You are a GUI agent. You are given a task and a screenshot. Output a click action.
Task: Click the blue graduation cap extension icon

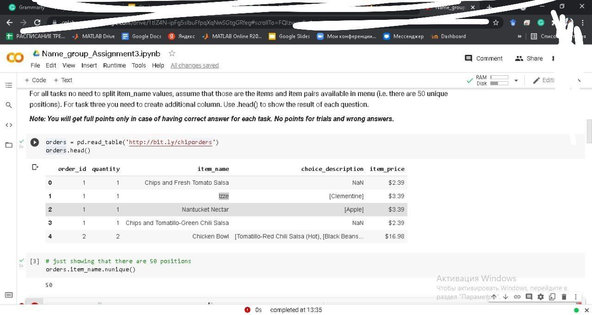[513, 22]
